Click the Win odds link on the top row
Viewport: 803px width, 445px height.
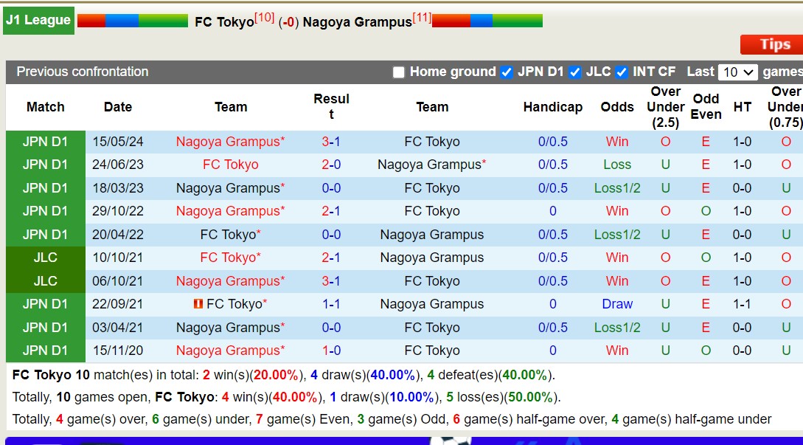coord(617,142)
